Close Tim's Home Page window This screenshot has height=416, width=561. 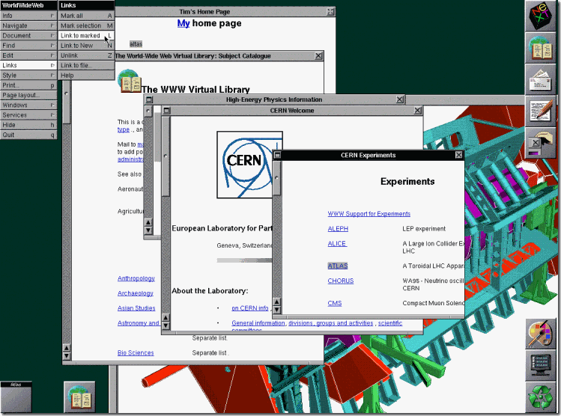click(x=330, y=11)
